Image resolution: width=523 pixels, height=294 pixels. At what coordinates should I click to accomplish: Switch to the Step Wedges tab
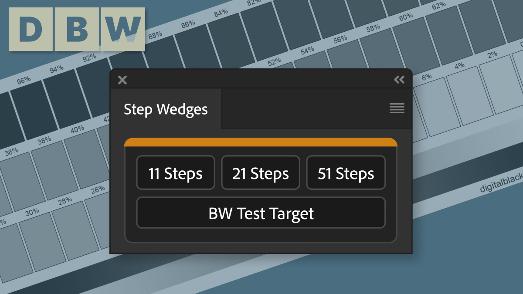166,109
